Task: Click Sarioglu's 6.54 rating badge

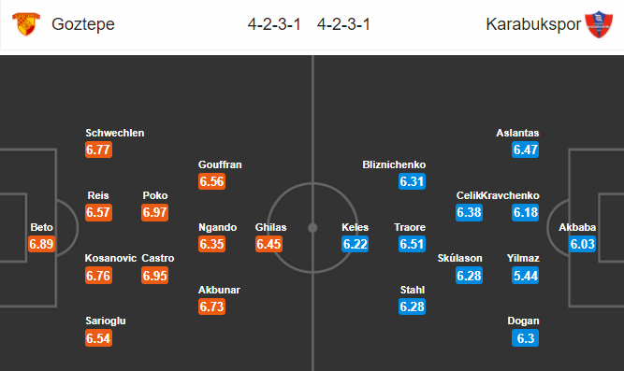Action: (98, 338)
